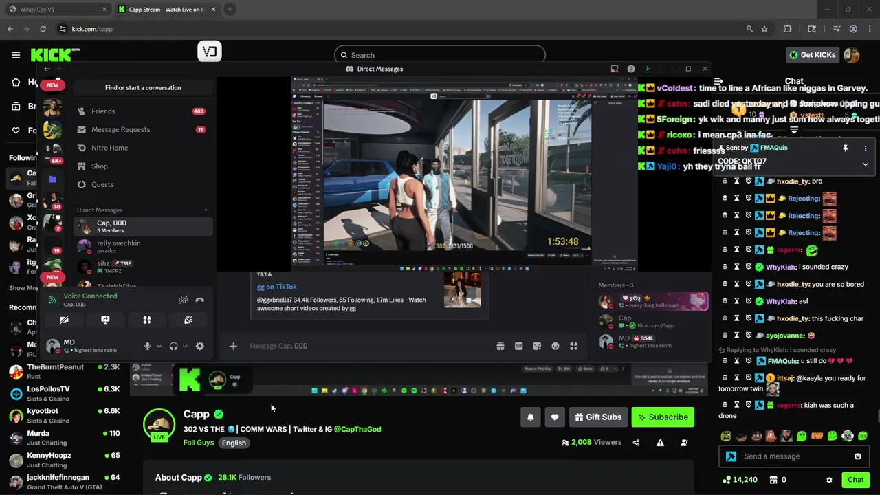The image size is (880, 495).
Task: Open emoji picker in Kick chat box
Action: pyautogui.click(x=857, y=456)
